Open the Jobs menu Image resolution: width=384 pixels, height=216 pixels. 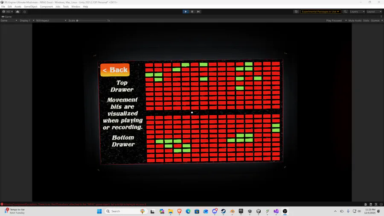coord(58,6)
